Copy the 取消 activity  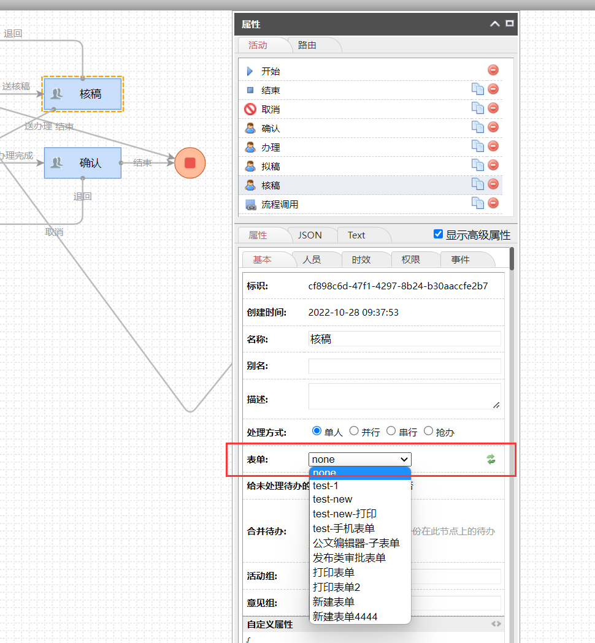[477, 108]
